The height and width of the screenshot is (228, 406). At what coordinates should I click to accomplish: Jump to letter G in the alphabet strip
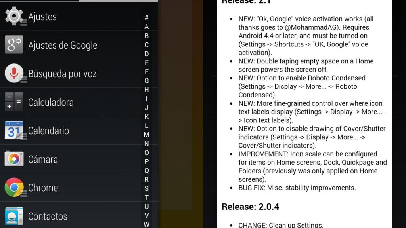click(x=147, y=81)
